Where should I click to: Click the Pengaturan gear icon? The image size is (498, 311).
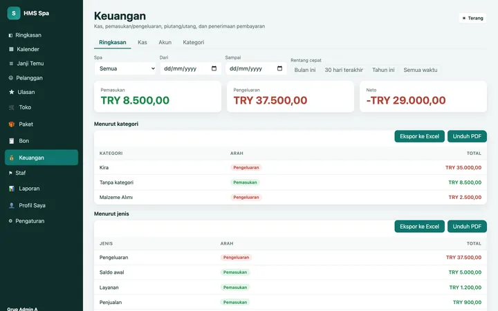(x=10, y=221)
